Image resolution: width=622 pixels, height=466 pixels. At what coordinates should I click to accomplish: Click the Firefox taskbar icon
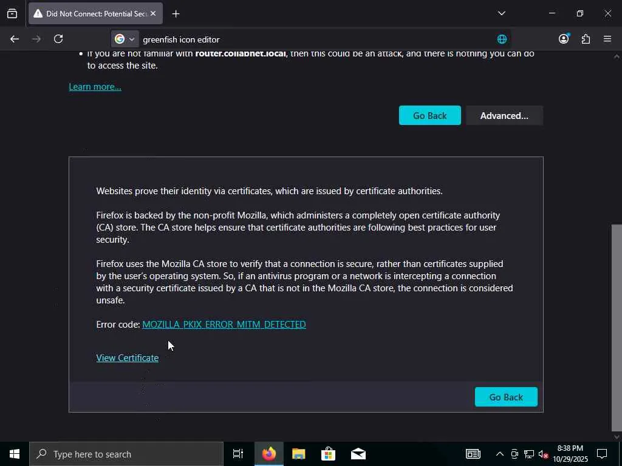(268, 454)
